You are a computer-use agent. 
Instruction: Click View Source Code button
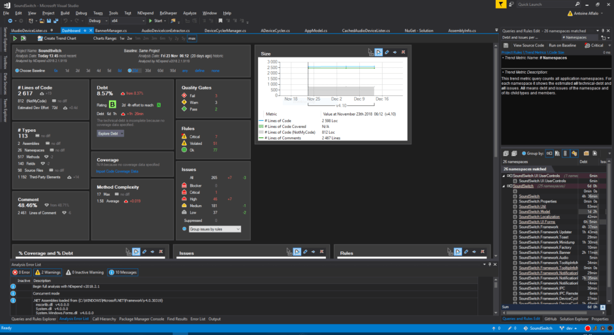(x=528, y=46)
